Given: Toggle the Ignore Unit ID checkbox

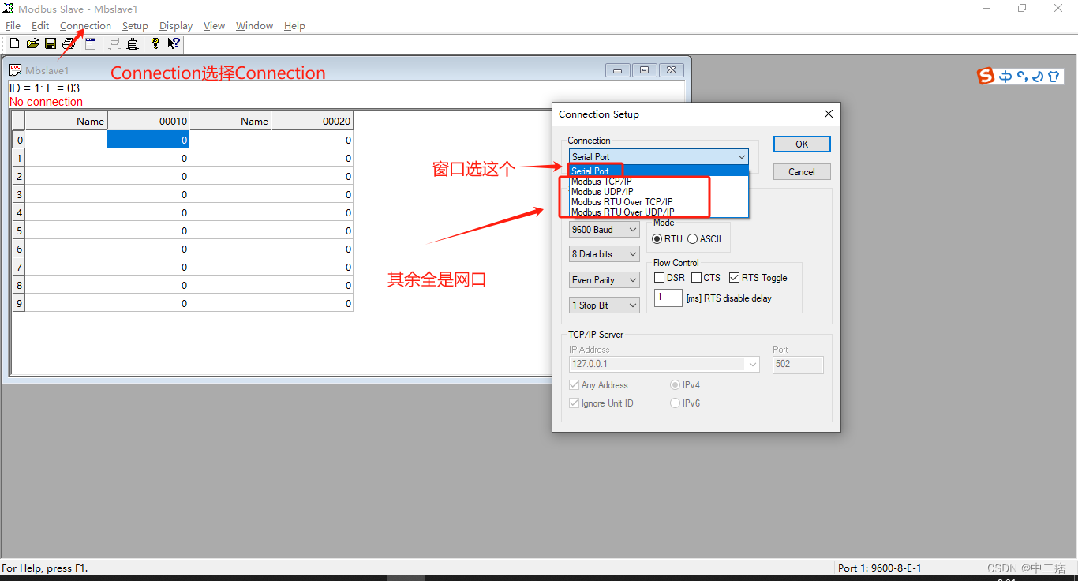Looking at the screenshot, I should point(574,403).
